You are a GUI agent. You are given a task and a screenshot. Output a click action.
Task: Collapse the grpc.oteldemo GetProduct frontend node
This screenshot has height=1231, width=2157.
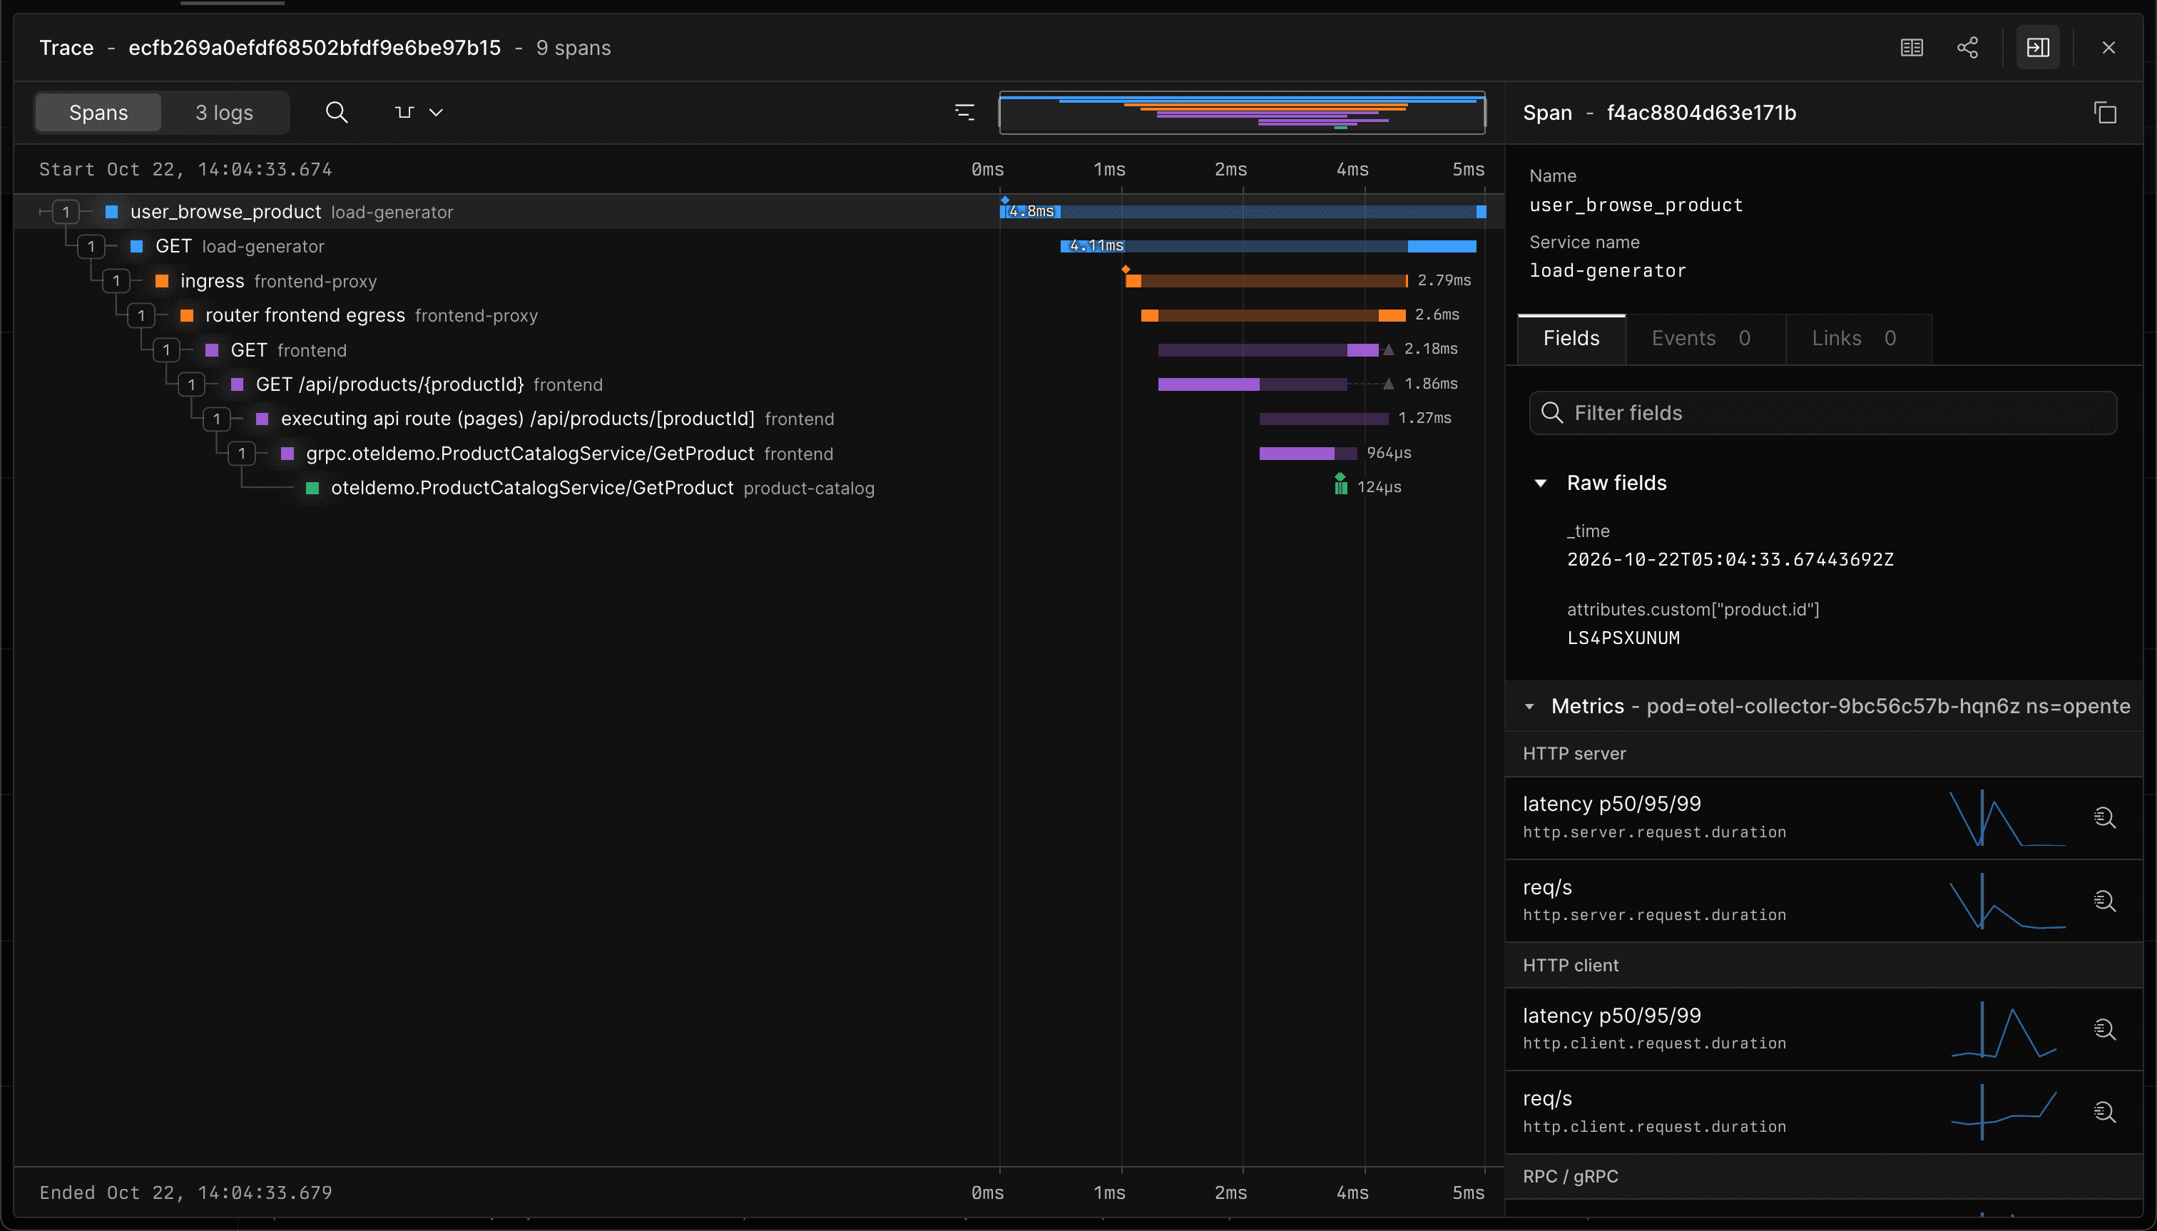[x=242, y=453]
